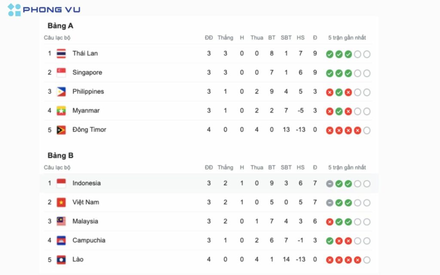Click the Singapore flag icon
This screenshot has height=275, width=440.
[61, 73]
